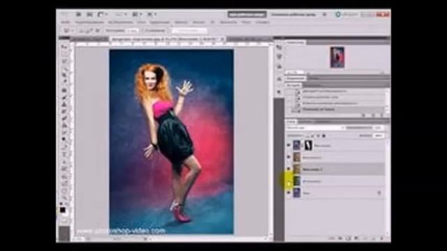
Task: Open the zoom level dropdown in application bar
Action: pos(121,14)
